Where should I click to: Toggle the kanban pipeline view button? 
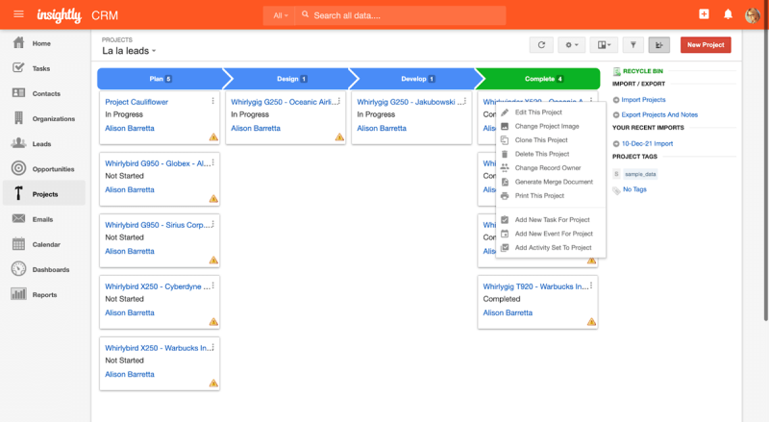pos(658,44)
